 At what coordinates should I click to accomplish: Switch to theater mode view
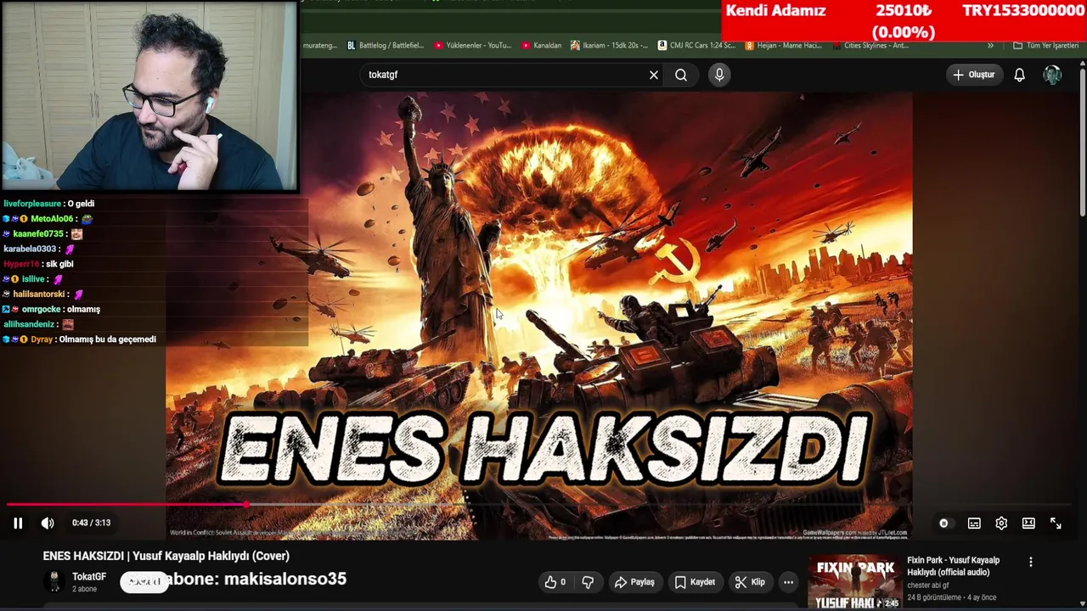click(x=1028, y=524)
